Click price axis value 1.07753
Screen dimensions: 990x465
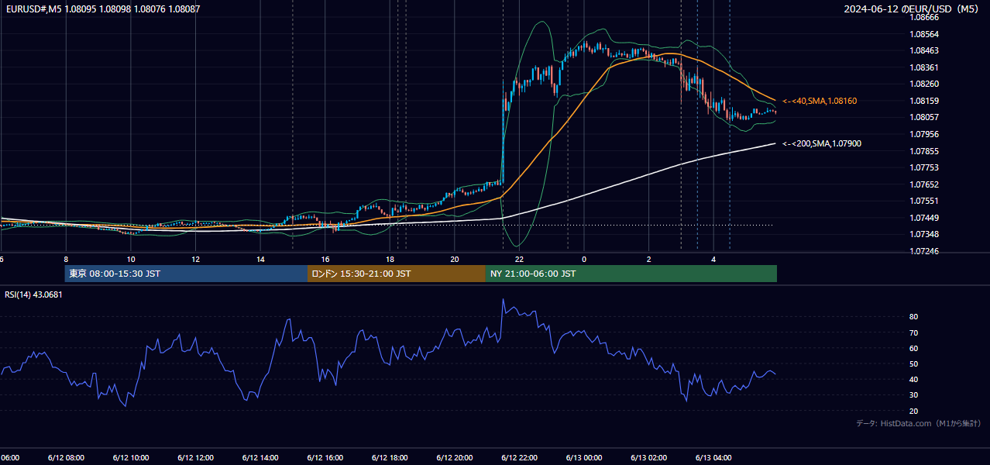923,167
